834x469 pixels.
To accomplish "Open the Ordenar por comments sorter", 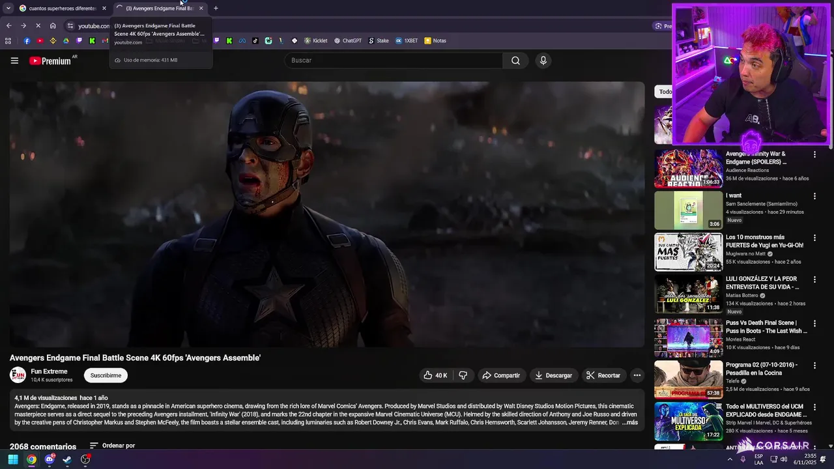I will pos(112,446).
